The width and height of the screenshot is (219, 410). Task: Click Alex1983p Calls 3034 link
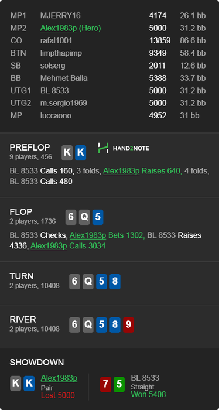tap(68, 246)
